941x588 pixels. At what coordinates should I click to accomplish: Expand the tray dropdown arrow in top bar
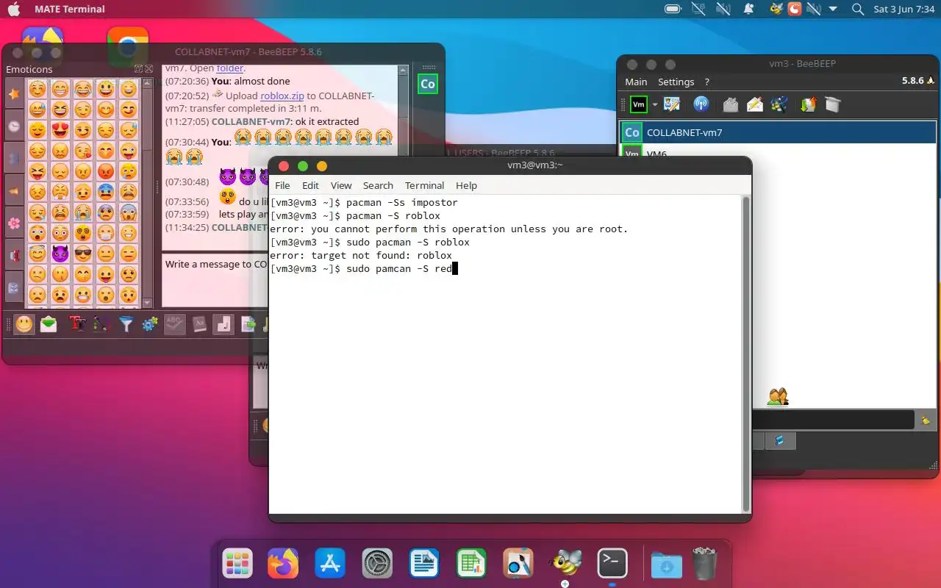(833, 9)
